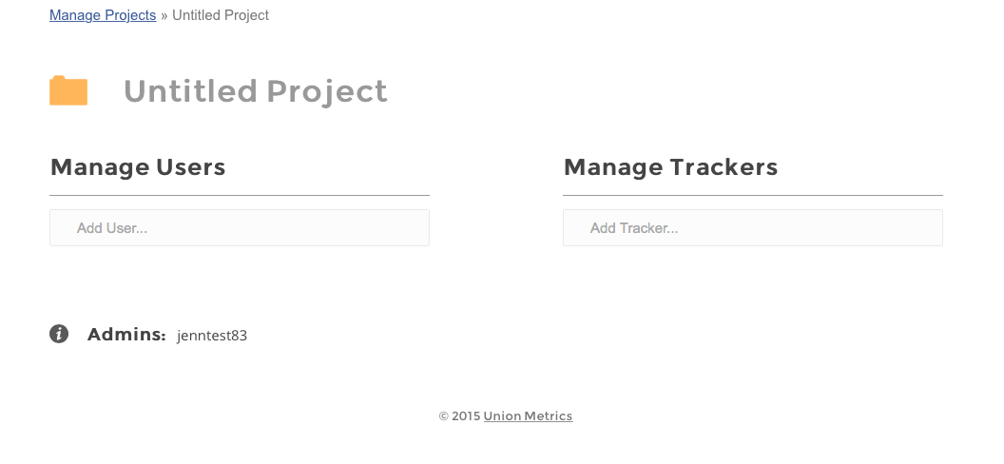Screen dimensions: 1004x464
Task: Click the divider line under Manage Trackers
Action: pyautogui.click(x=753, y=195)
